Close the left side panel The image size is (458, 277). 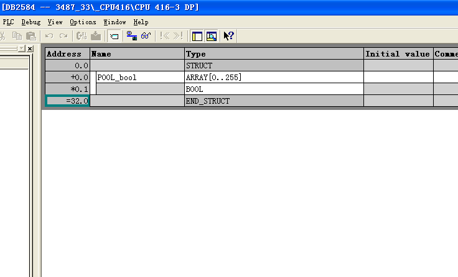point(30,48)
